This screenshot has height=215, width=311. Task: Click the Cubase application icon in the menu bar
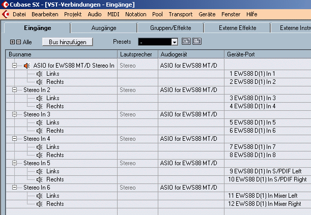click(x=6, y=14)
